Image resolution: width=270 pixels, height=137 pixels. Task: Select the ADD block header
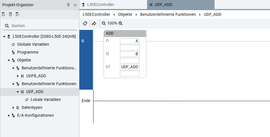point(125,34)
